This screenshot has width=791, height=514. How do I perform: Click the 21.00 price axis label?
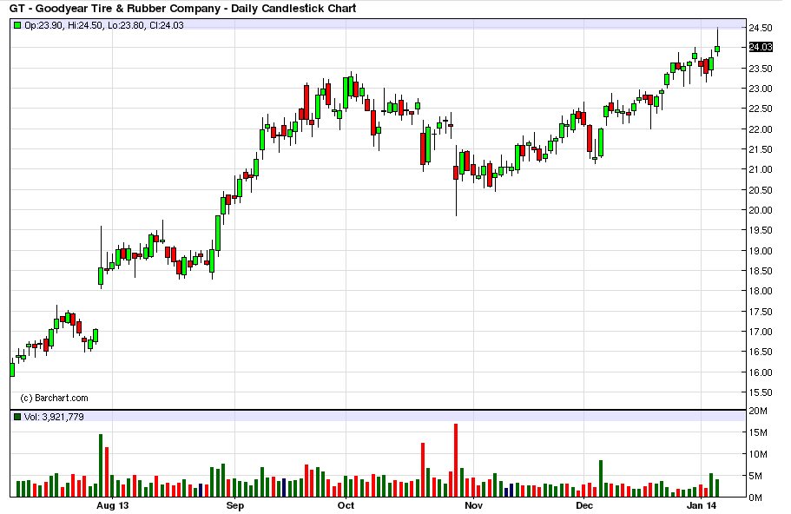[x=761, y=170]
